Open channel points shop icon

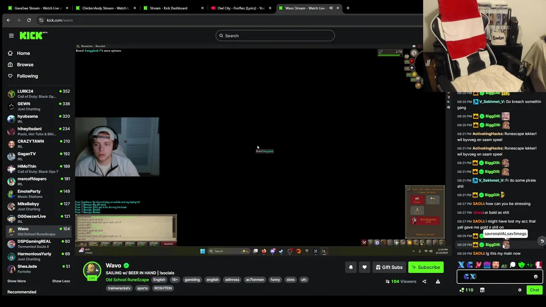pos(482,290)
